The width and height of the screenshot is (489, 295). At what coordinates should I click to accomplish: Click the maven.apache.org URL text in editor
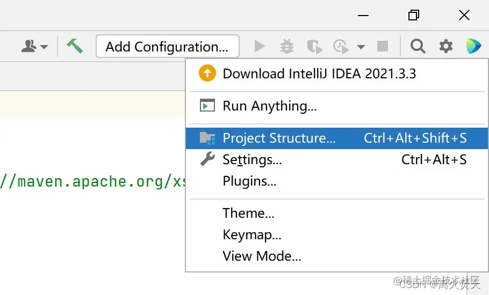[92, 182]
